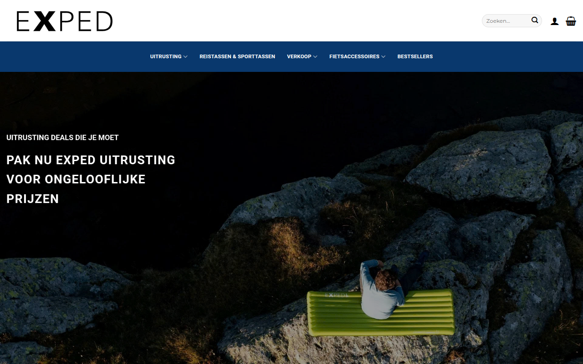Go to the Bestsellers page
Image resolution: width=583 pixels, height=364 pixels.
[x=415, y=56]
